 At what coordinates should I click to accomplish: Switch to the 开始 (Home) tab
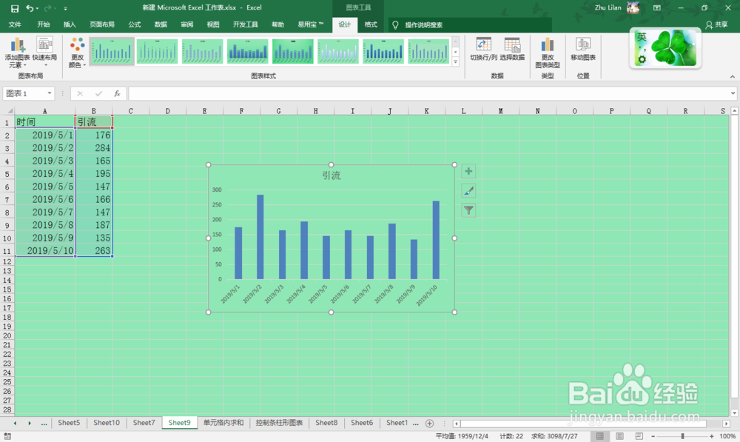[44, 24]
